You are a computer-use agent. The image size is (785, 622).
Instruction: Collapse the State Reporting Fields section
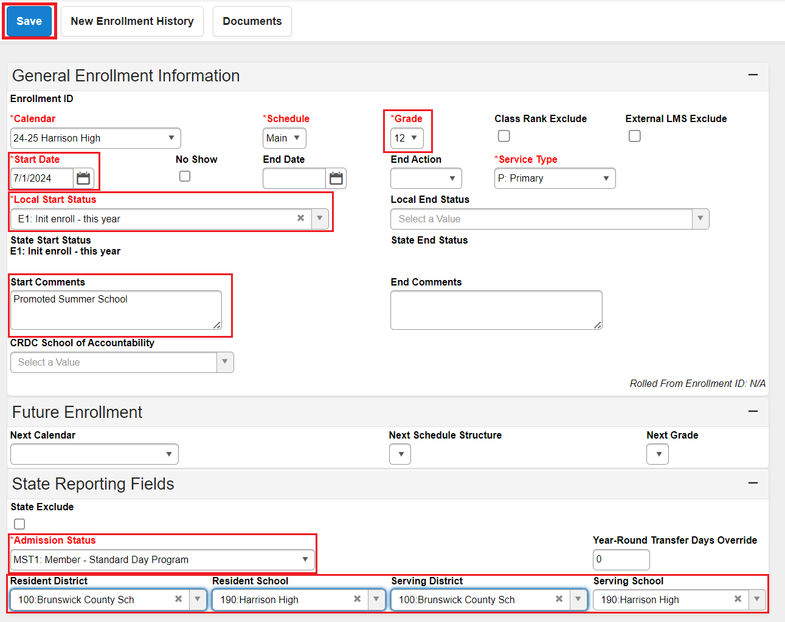point(753,483)
